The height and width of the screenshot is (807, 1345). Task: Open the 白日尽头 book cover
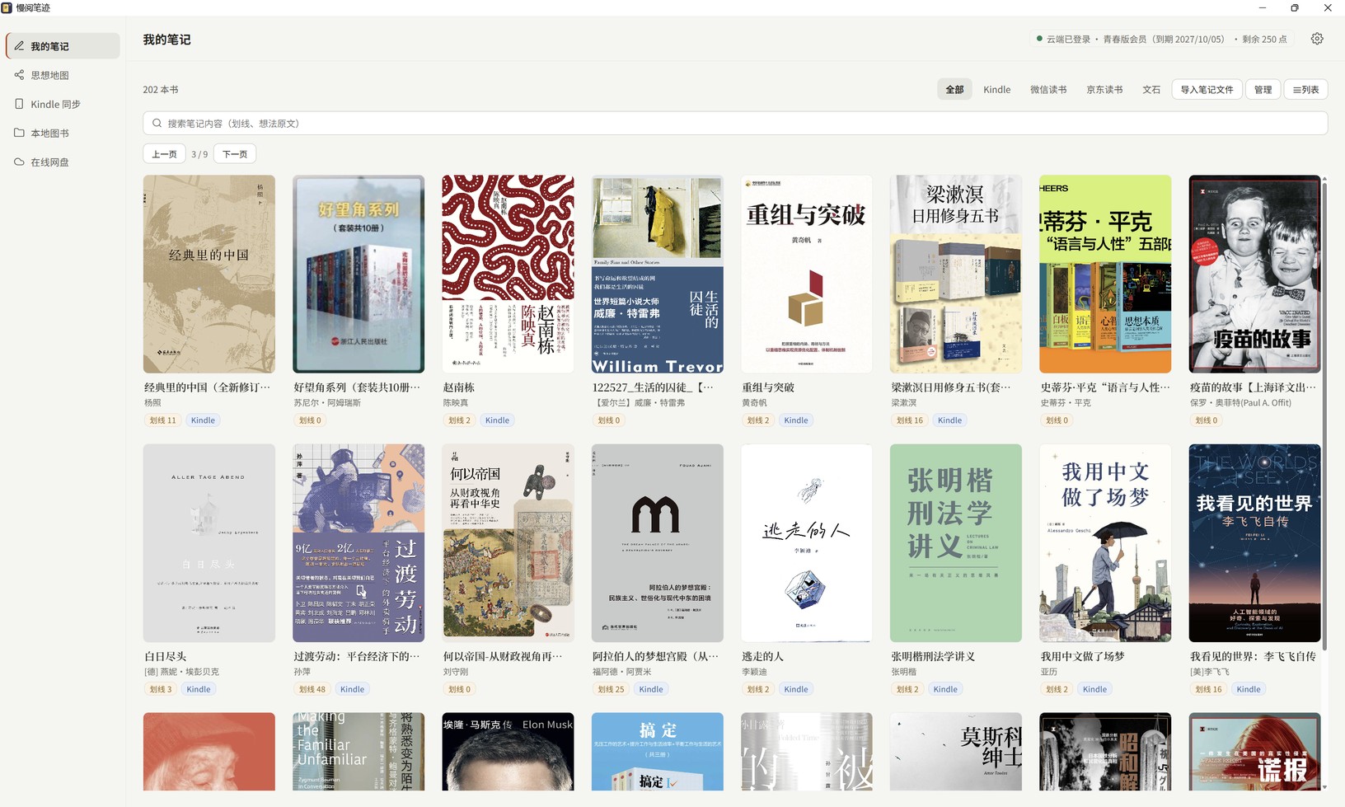point(209,543)
